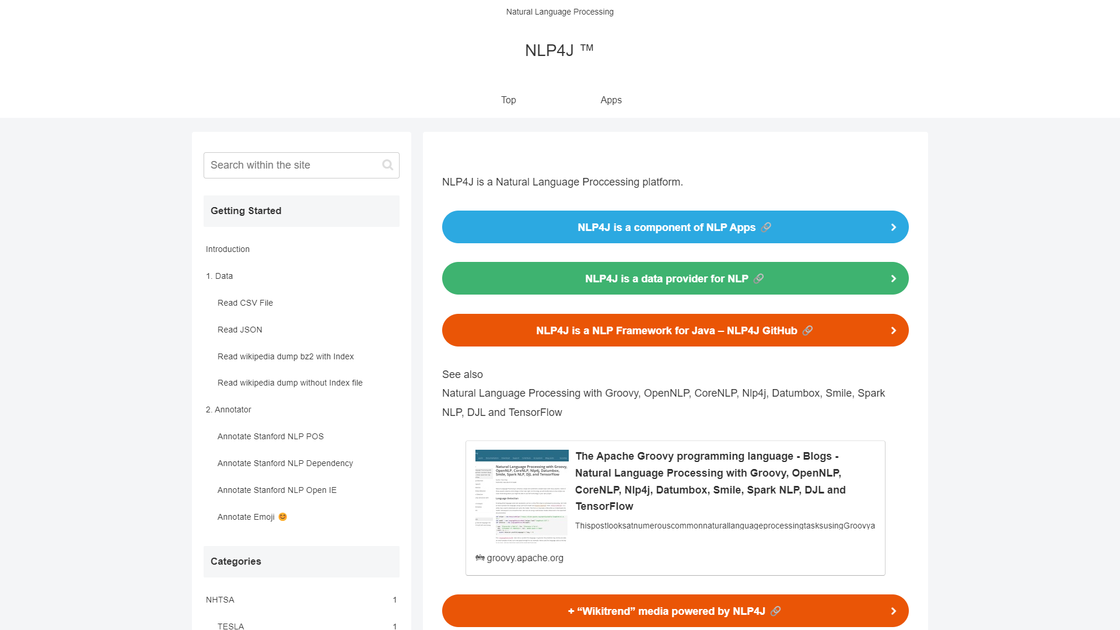Click the link icon on the NLP4J GitHub button

click(x=808, y=330)
